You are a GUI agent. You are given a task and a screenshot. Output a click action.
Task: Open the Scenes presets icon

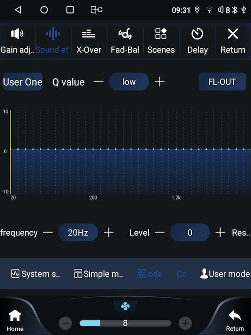coord(161,34)
